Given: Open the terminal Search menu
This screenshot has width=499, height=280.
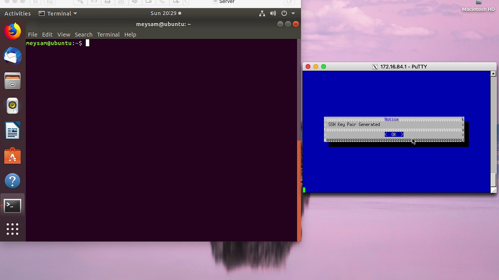Looking at the screenshot, I should coord(83,35).
